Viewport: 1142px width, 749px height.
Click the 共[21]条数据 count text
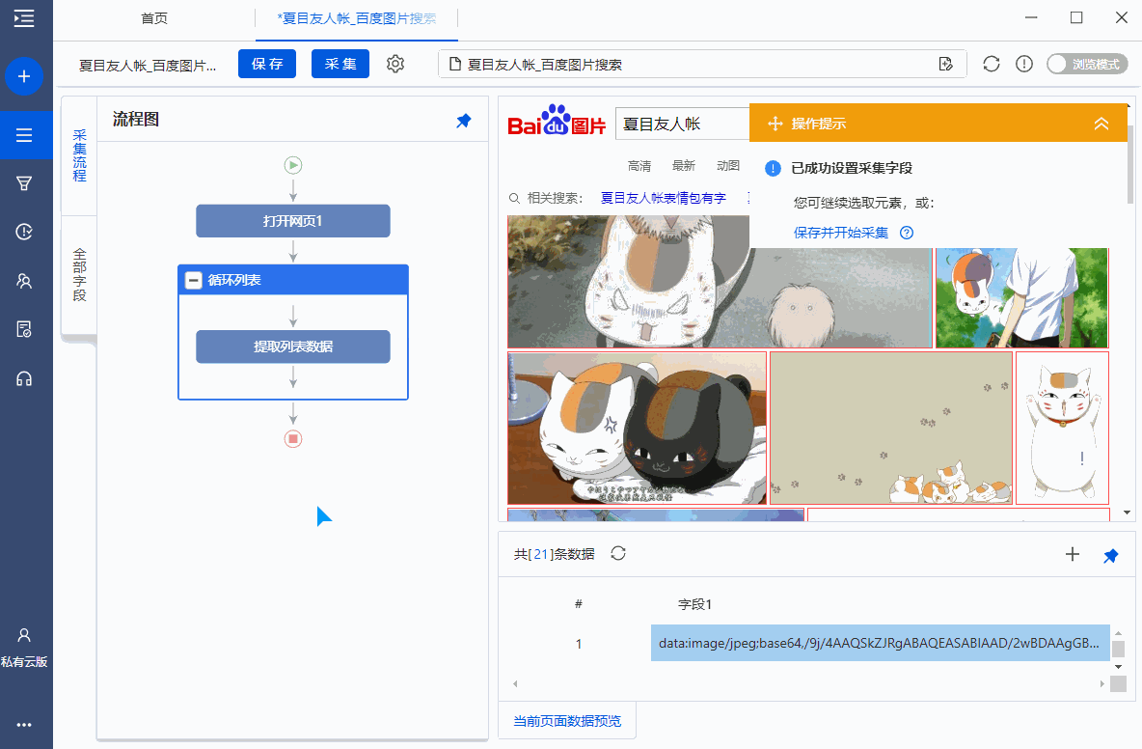(x=555, y=554)
